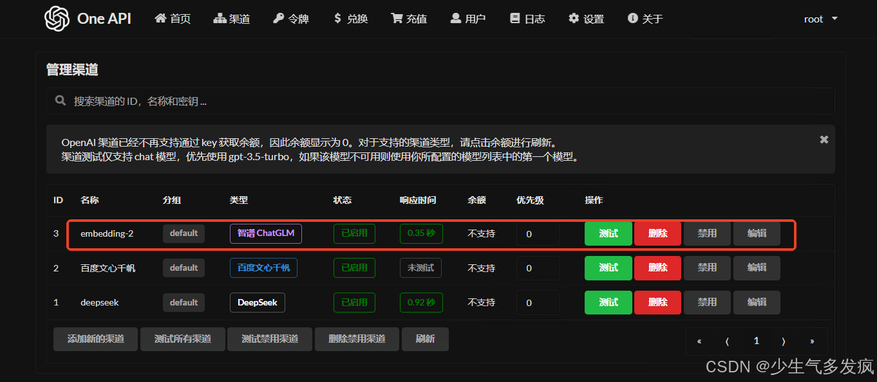
Task: Click the search magnifier icon
Action: (x=61, y=101)
